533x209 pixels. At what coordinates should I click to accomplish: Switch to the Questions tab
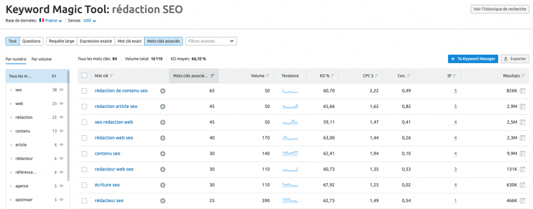(31, 41)
